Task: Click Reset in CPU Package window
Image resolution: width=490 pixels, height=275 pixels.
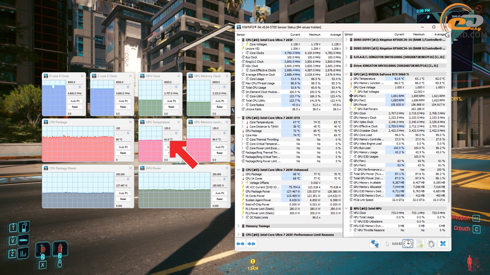Action: click(123, 153)
